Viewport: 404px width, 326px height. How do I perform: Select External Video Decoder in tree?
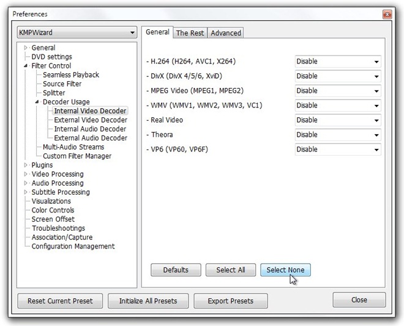(x=90, y=120)
